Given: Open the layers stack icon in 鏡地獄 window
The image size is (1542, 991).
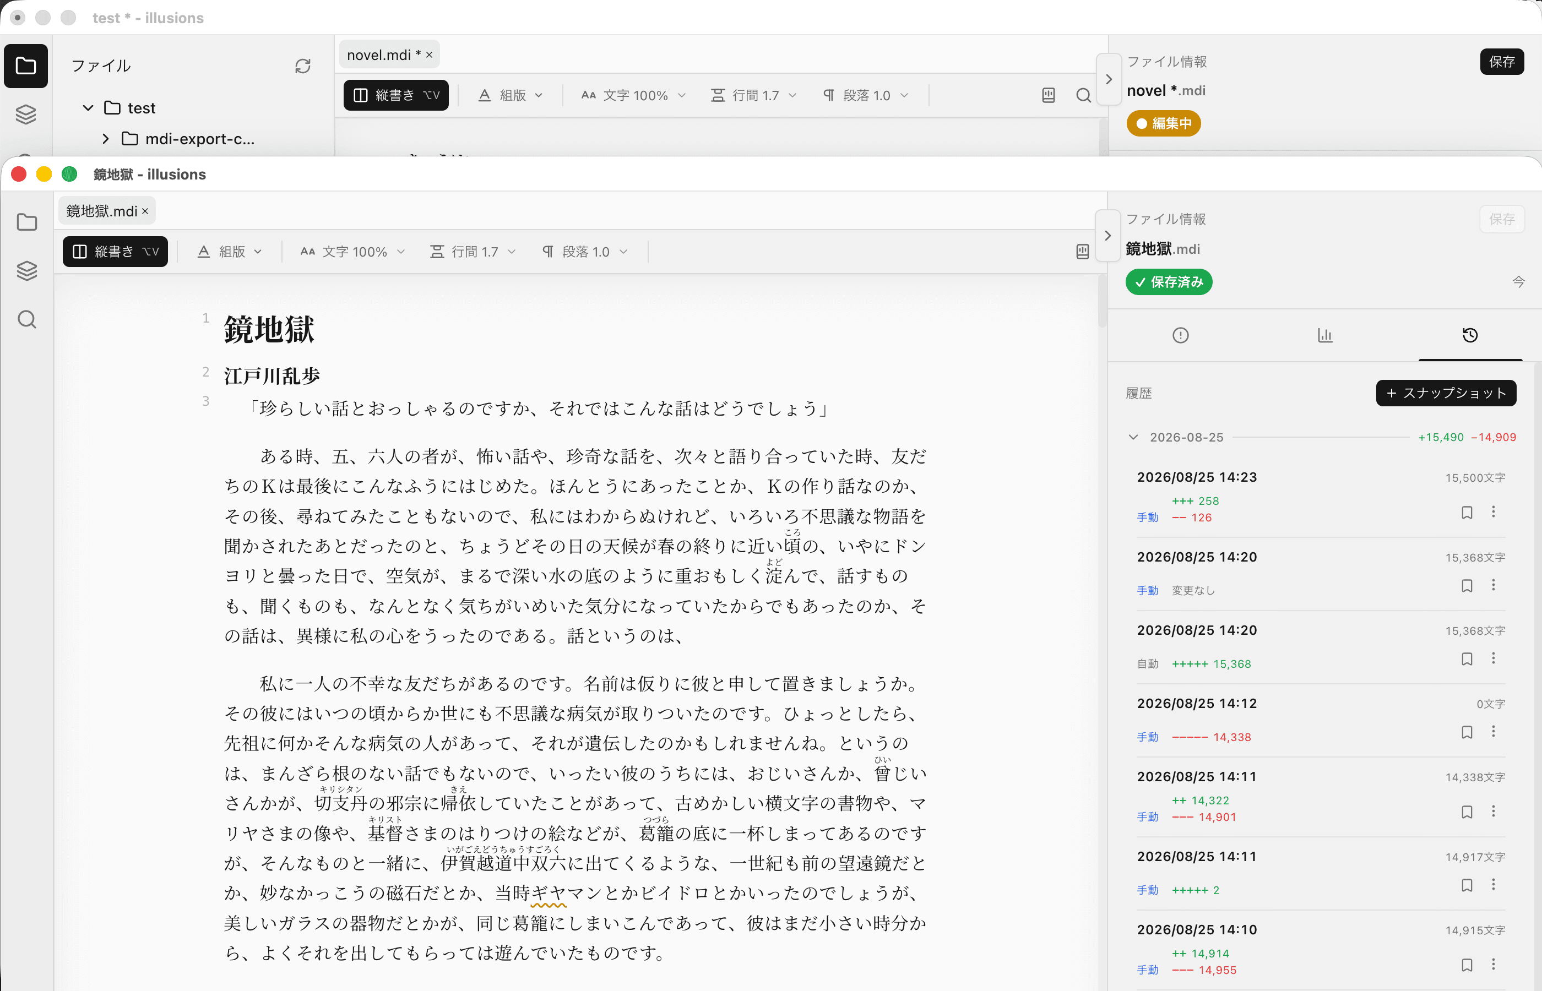Looking at the screenshot, I should [x=26, y=271].
